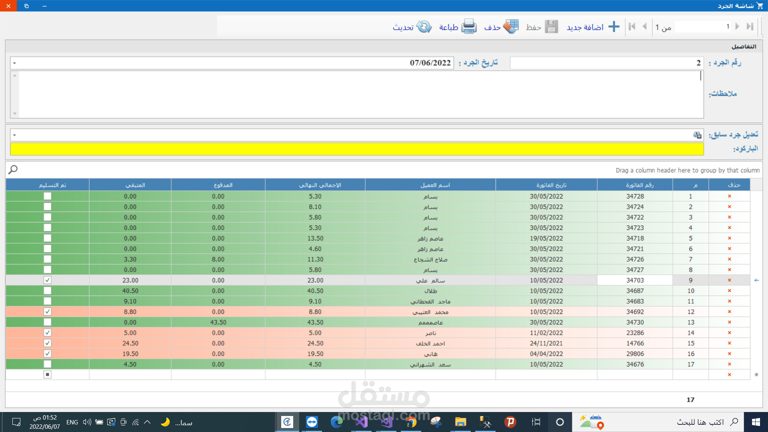
Task: Check delivered checkbox for invoice 34728
Action: click(48, 196)
